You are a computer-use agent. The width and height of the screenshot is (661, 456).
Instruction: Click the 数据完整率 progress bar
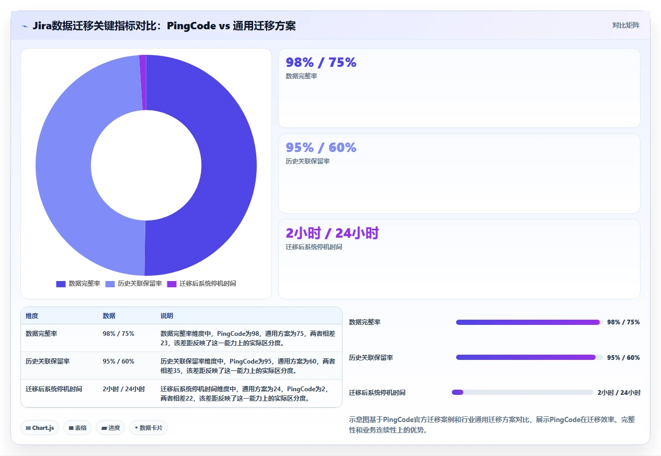click(529, 322)
